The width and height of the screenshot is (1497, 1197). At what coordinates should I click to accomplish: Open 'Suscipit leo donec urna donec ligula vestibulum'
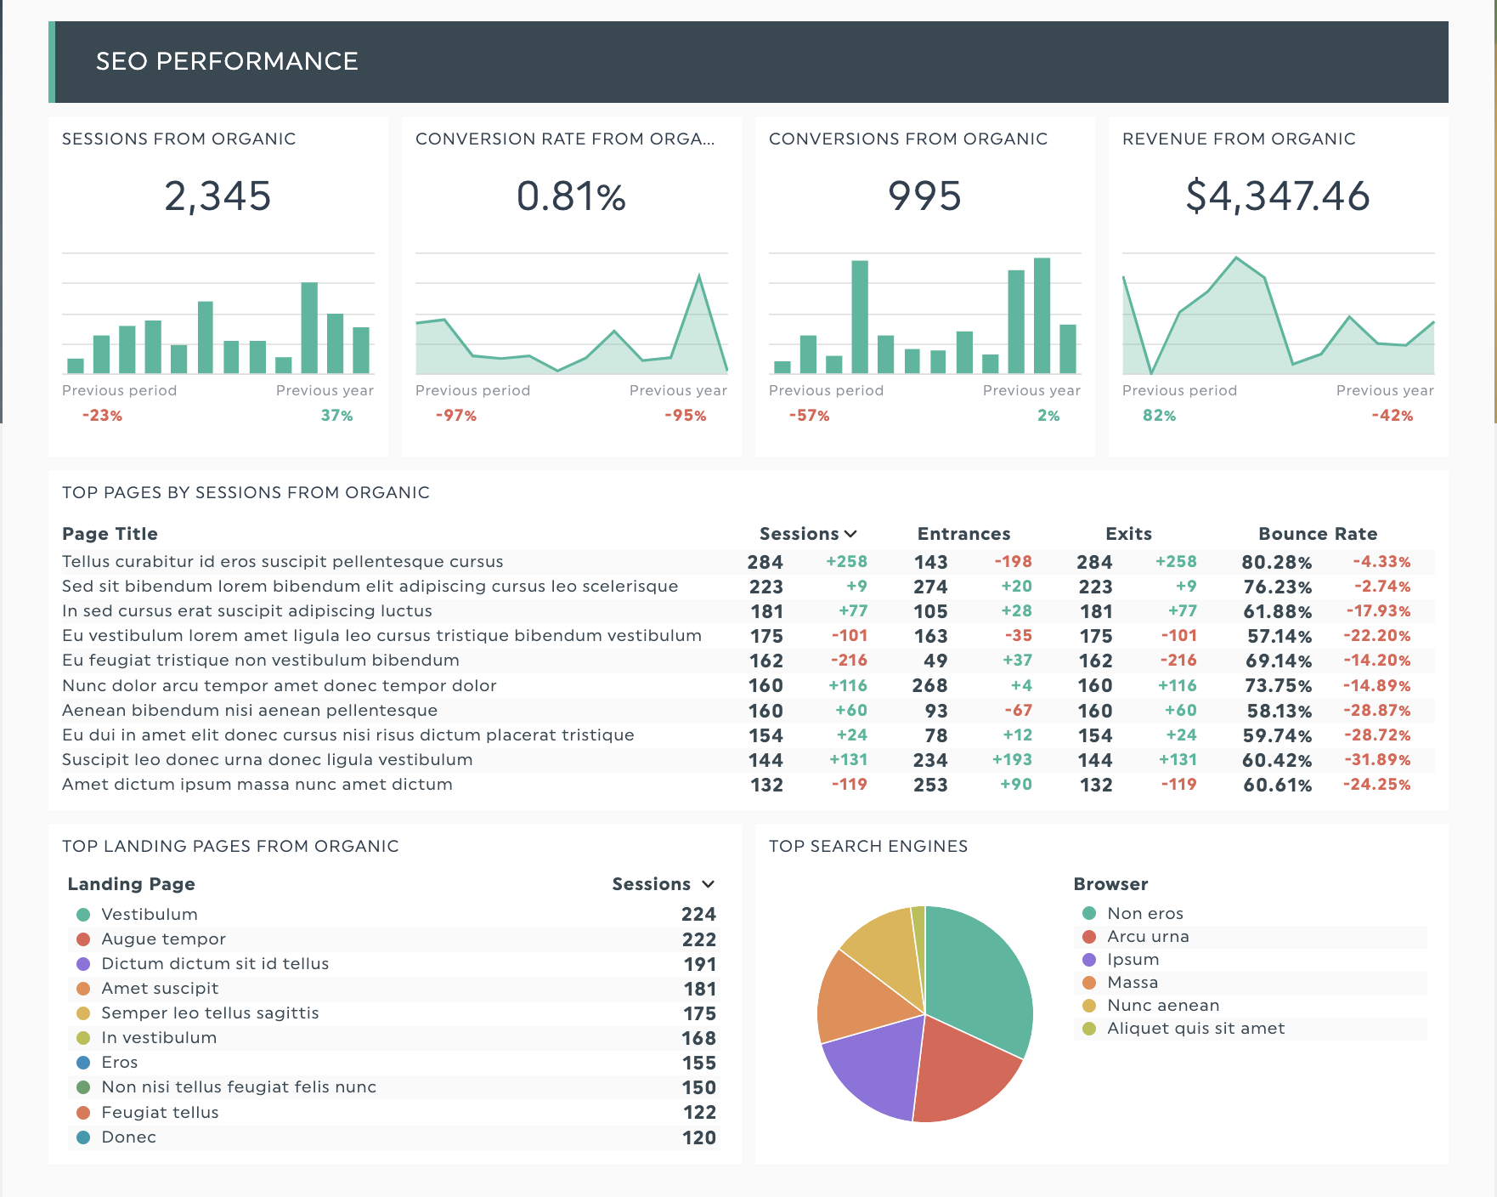tap(748, 760)
